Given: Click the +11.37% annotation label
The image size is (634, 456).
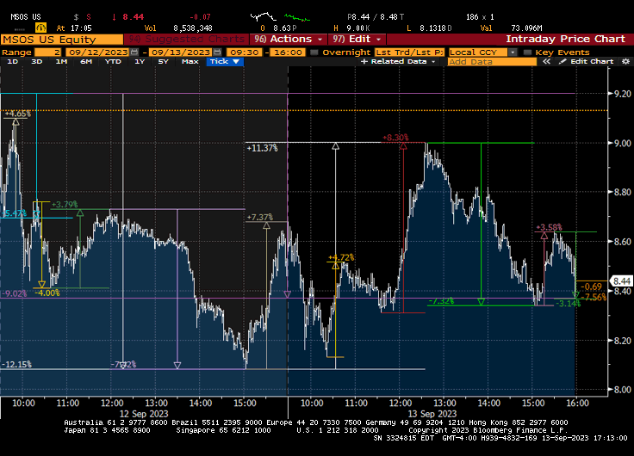Looking at the screenshot, I should 262,148.
